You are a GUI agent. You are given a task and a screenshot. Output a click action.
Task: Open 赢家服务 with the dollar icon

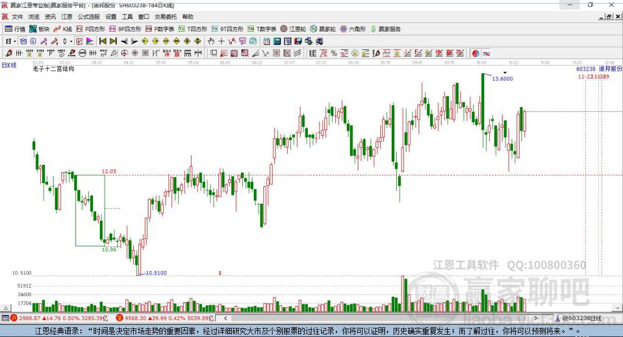coord(385,29)
